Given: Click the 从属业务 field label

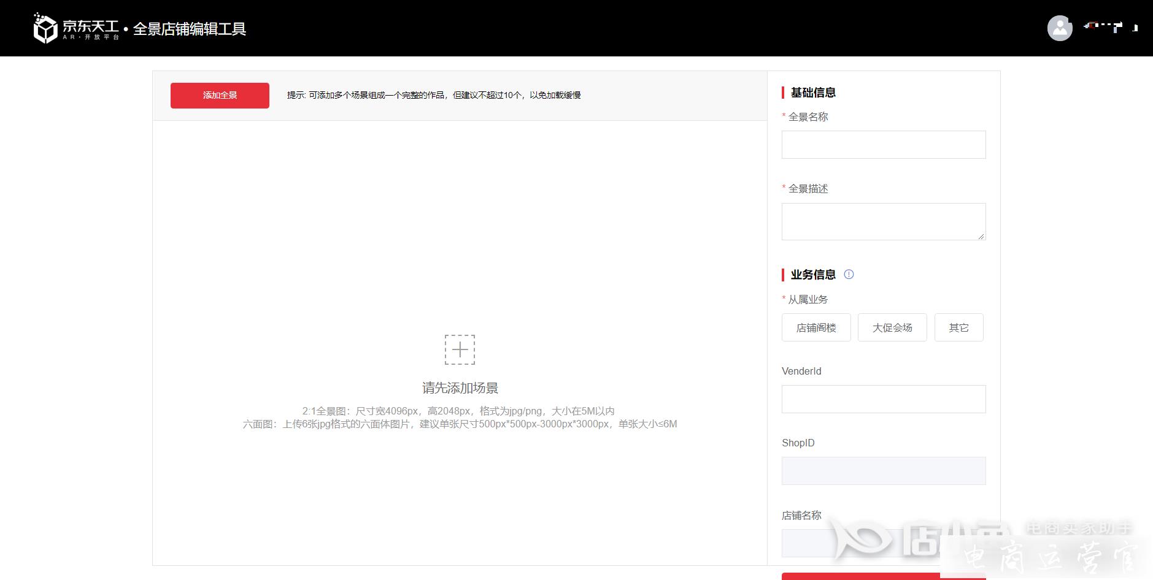Looking at the screenshot, I should (x=808, y=299).
